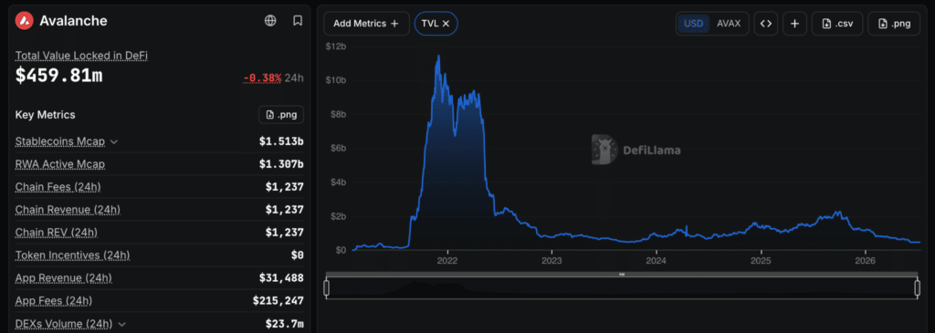Bookmark the Avalanche chain
This screenshot has height=333, width=935.
[298, 21]
